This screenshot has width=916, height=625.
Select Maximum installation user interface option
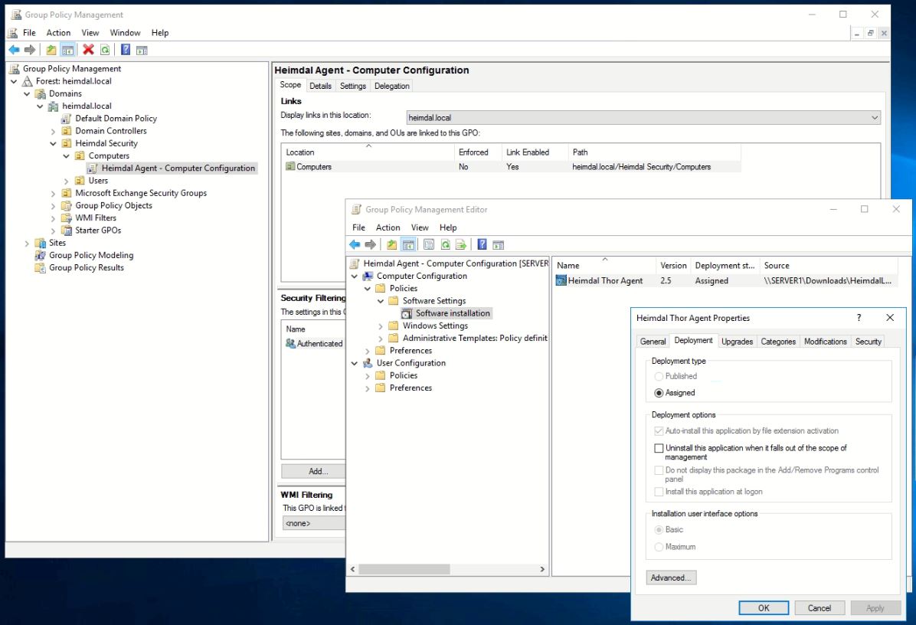pos(659,548)
